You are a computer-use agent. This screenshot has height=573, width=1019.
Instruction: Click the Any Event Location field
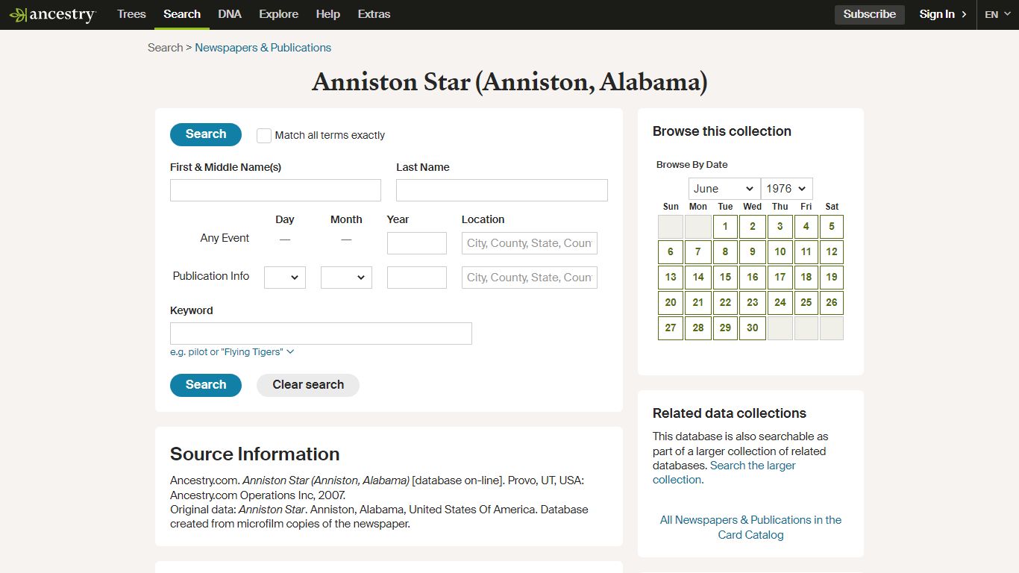pos(530,243)
